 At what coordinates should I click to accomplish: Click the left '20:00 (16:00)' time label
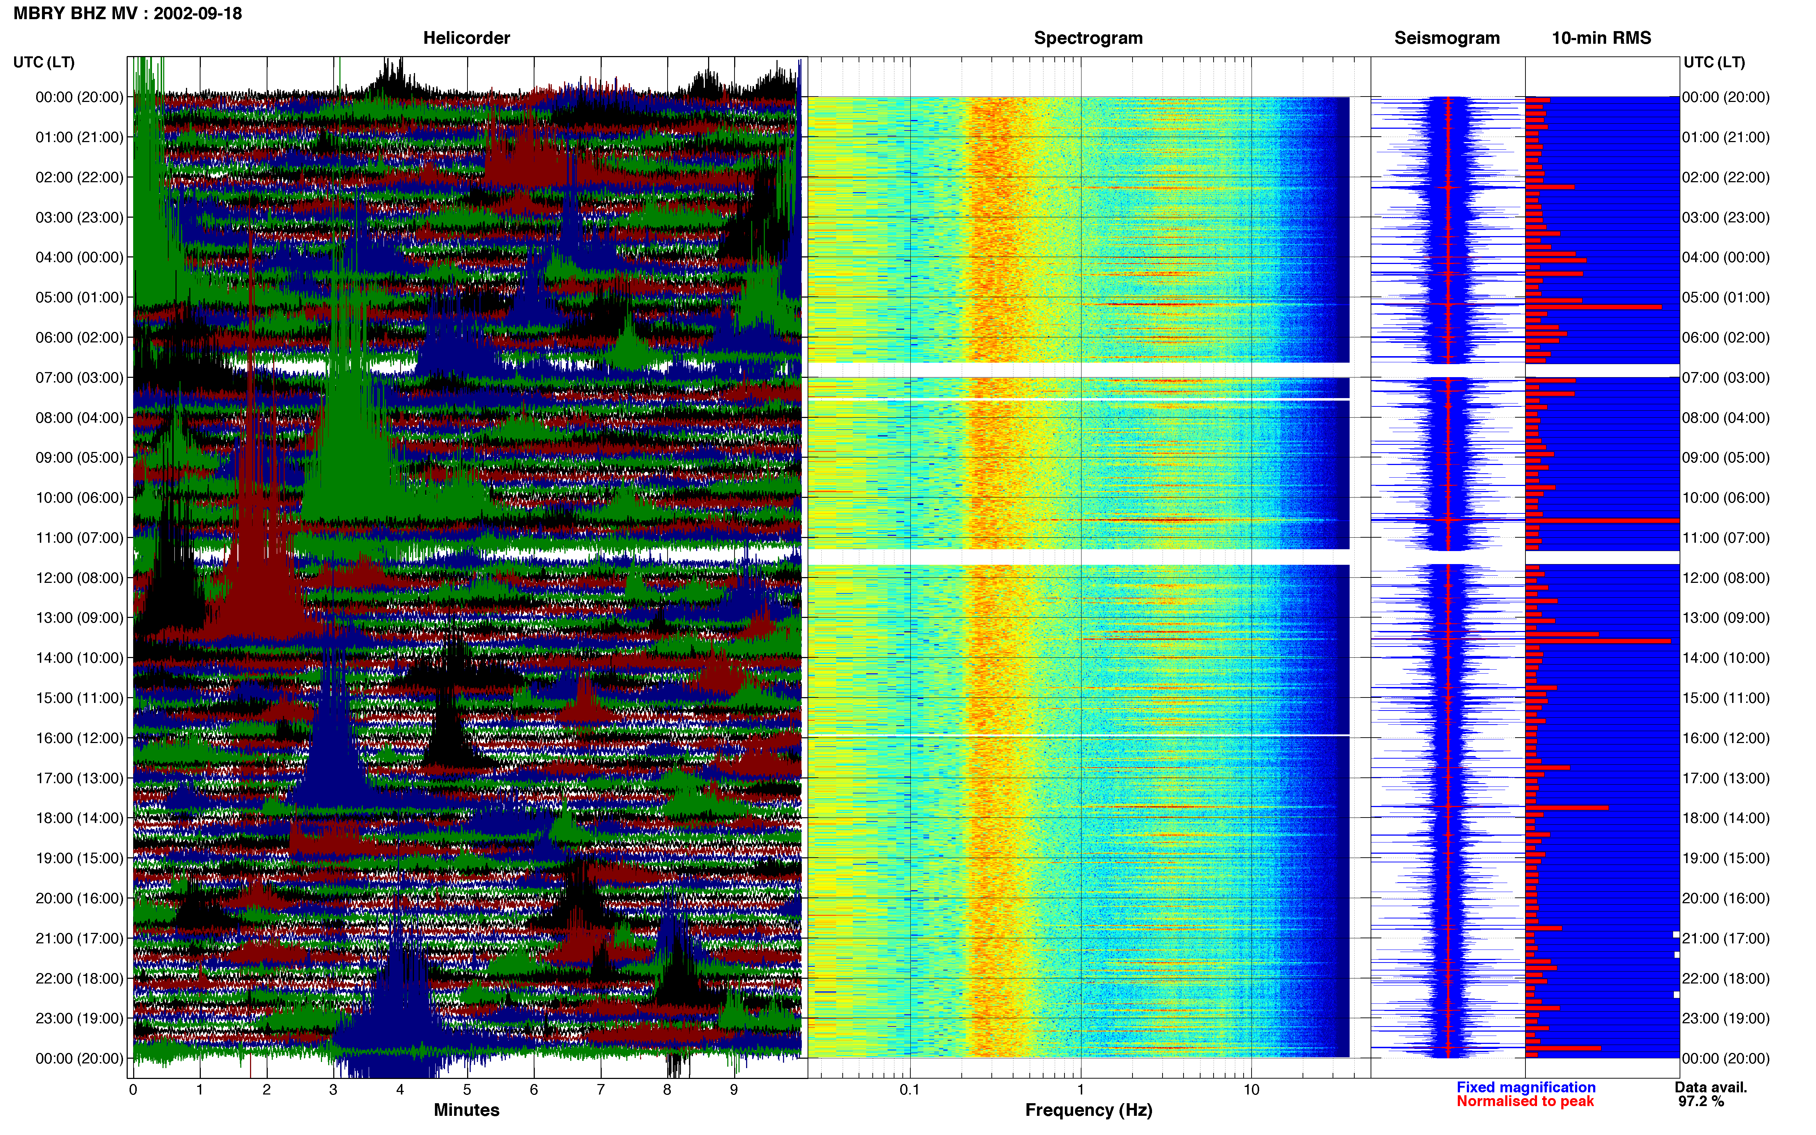click(80, 899)
